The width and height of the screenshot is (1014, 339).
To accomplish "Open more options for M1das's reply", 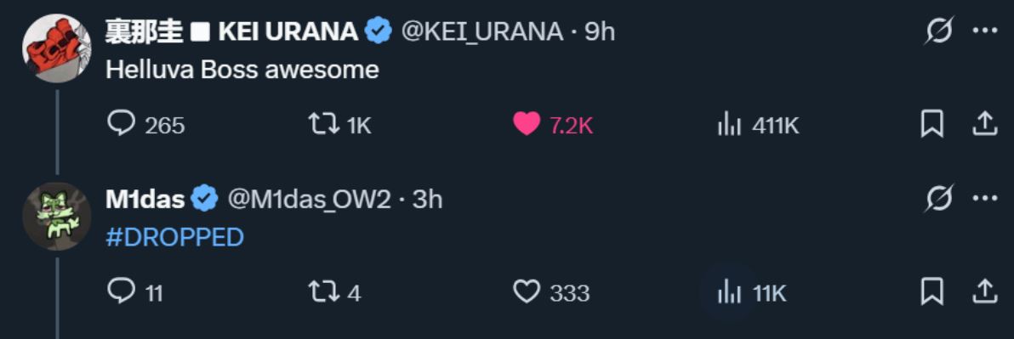I will (x=986, y=199).
